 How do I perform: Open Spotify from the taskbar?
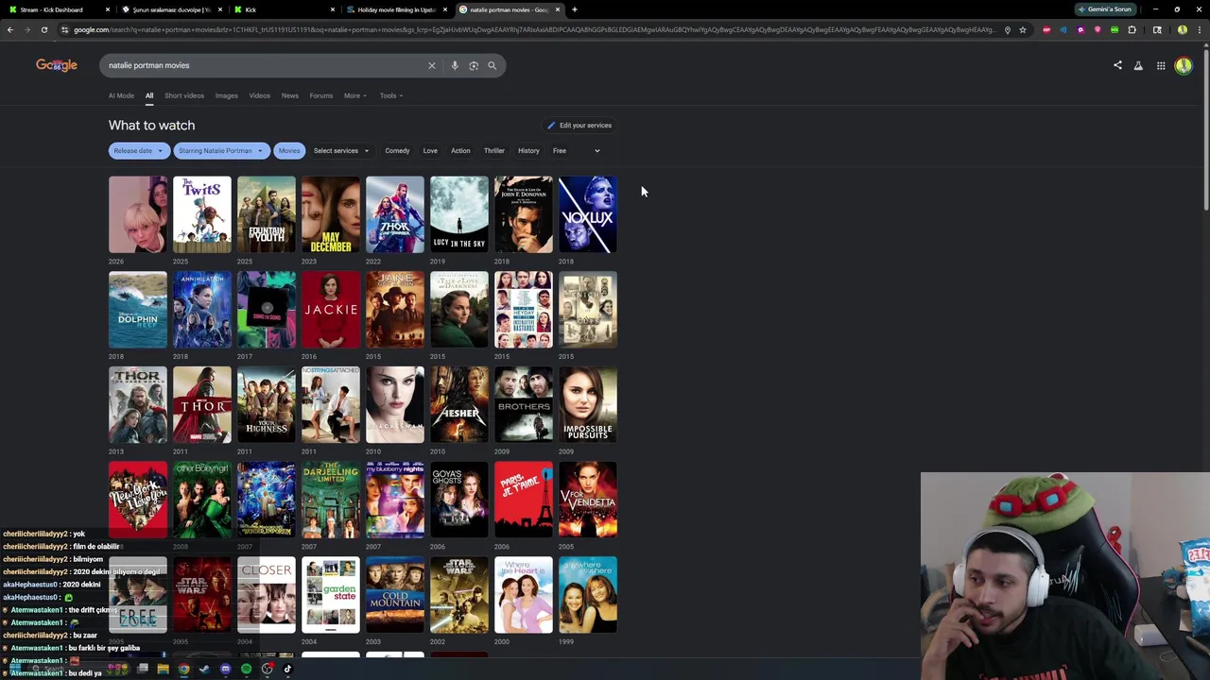pyautogui.click(x=246, y=669)
